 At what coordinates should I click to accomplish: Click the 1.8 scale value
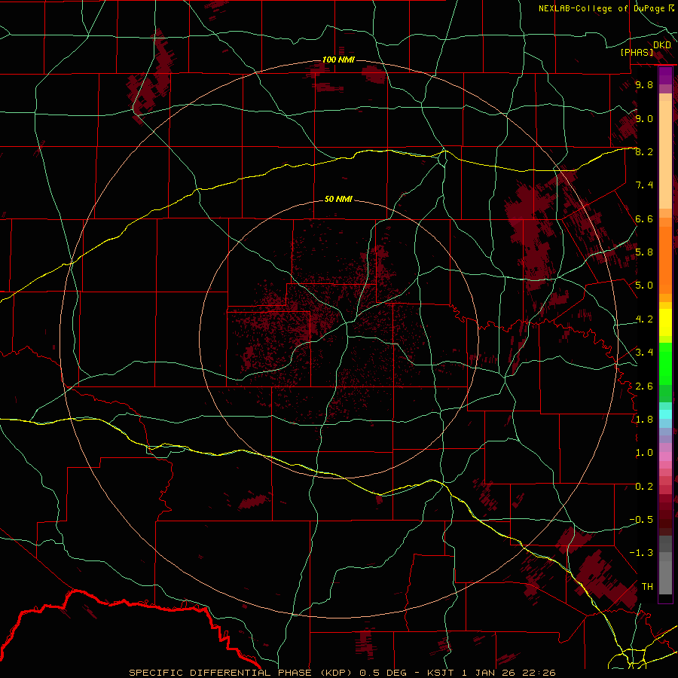coord(644,420)
